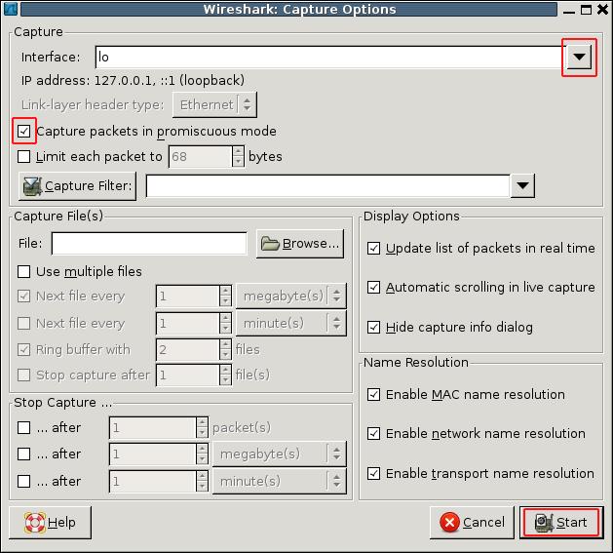
Task: Toggle the Next file every megabyte(s) checkbox
Action: click(x=23, y=296)
